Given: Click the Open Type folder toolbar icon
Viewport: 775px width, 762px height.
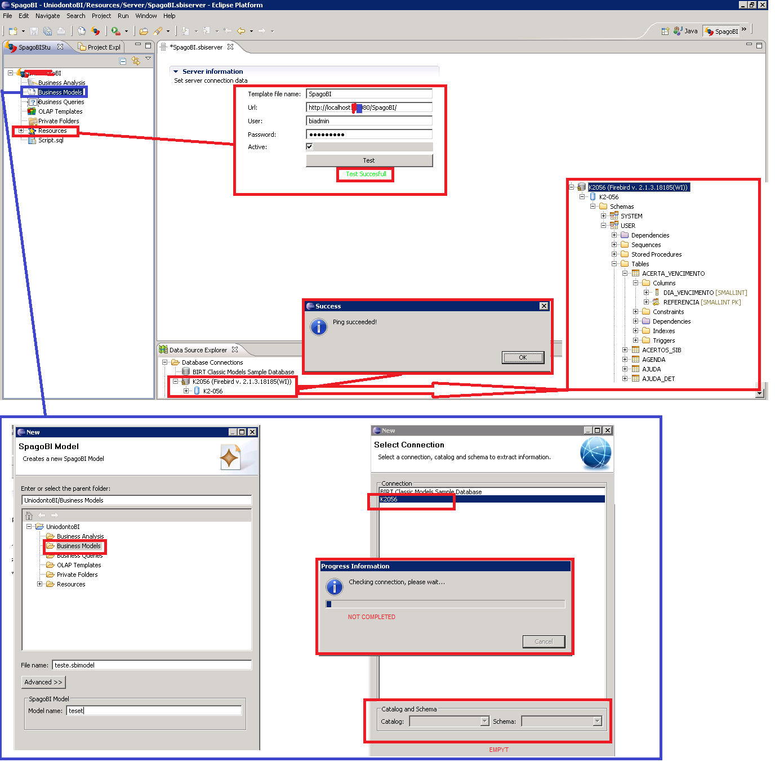Looking at the screenshot, I should (x=144, y=31).
